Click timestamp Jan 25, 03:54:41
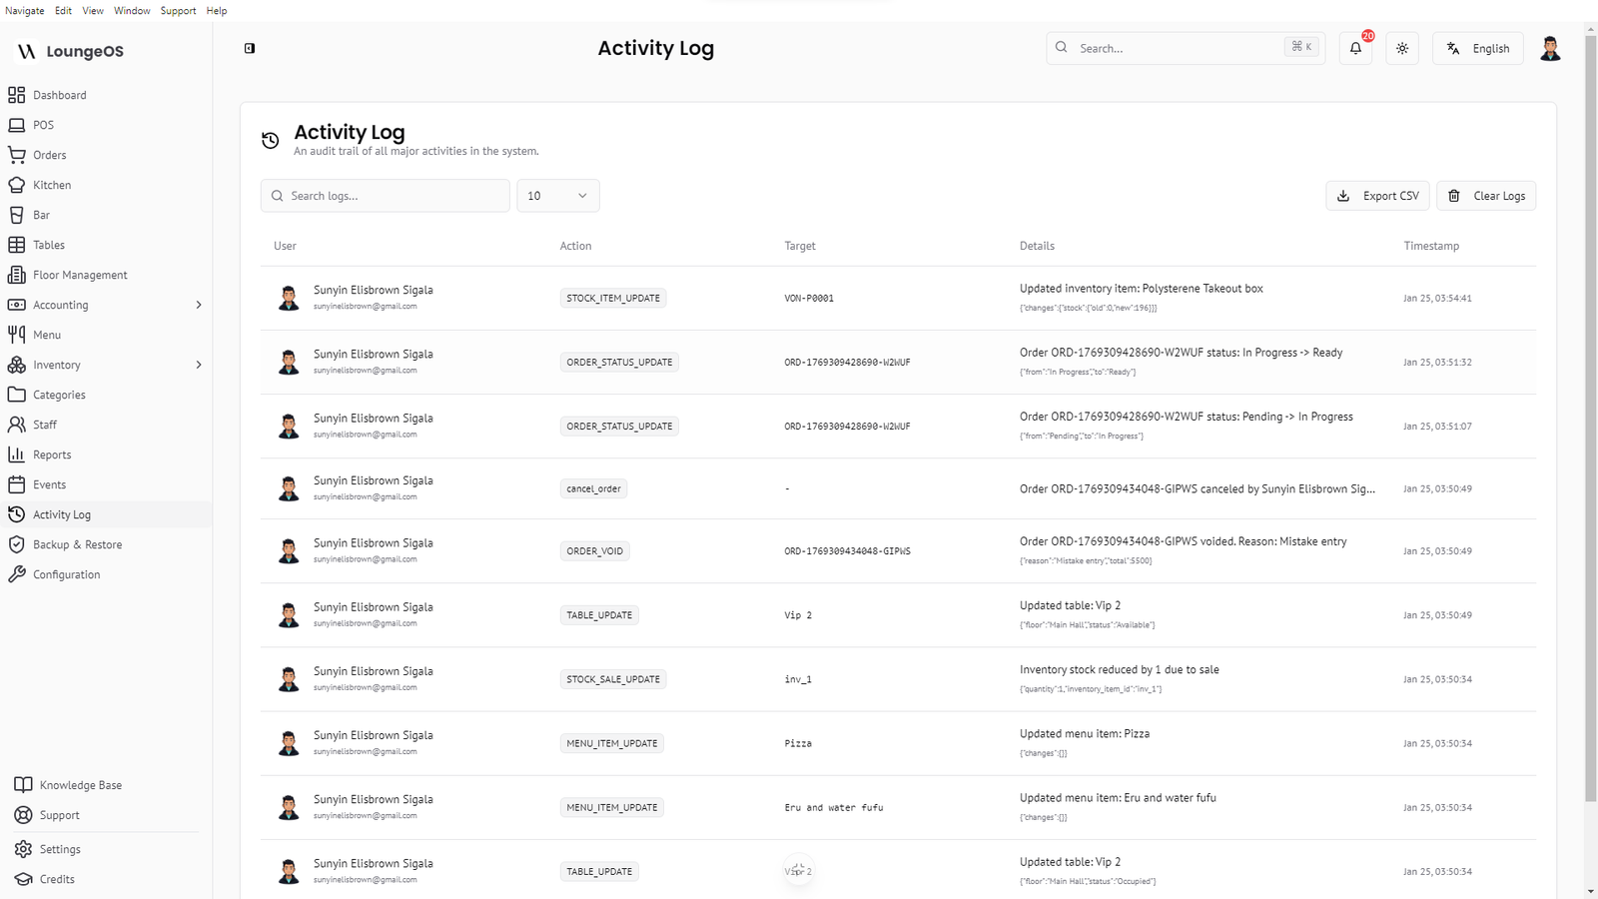Screen dimensions: 1598x899 pyautogui.click(x=1437, y=298)
